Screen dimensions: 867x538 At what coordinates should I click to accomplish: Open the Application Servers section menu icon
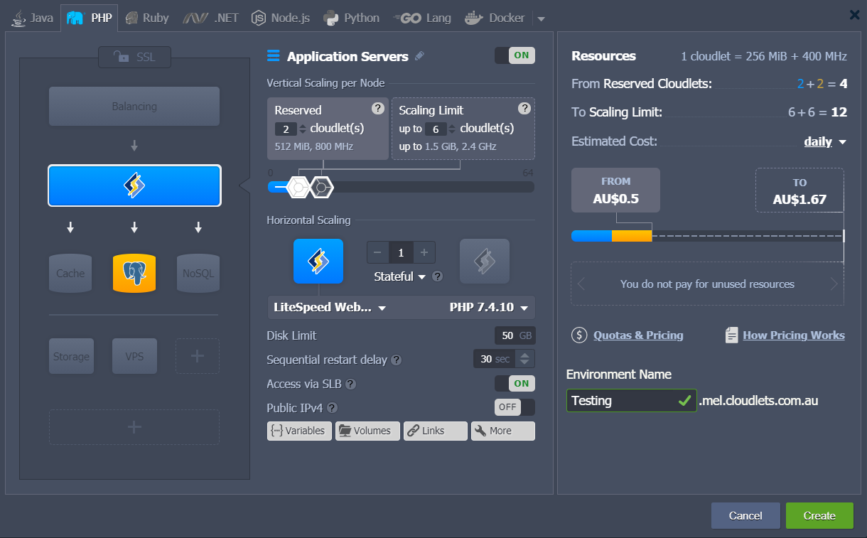coord(274,56)
